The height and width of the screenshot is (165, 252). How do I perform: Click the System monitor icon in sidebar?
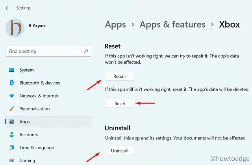(11, 70)
